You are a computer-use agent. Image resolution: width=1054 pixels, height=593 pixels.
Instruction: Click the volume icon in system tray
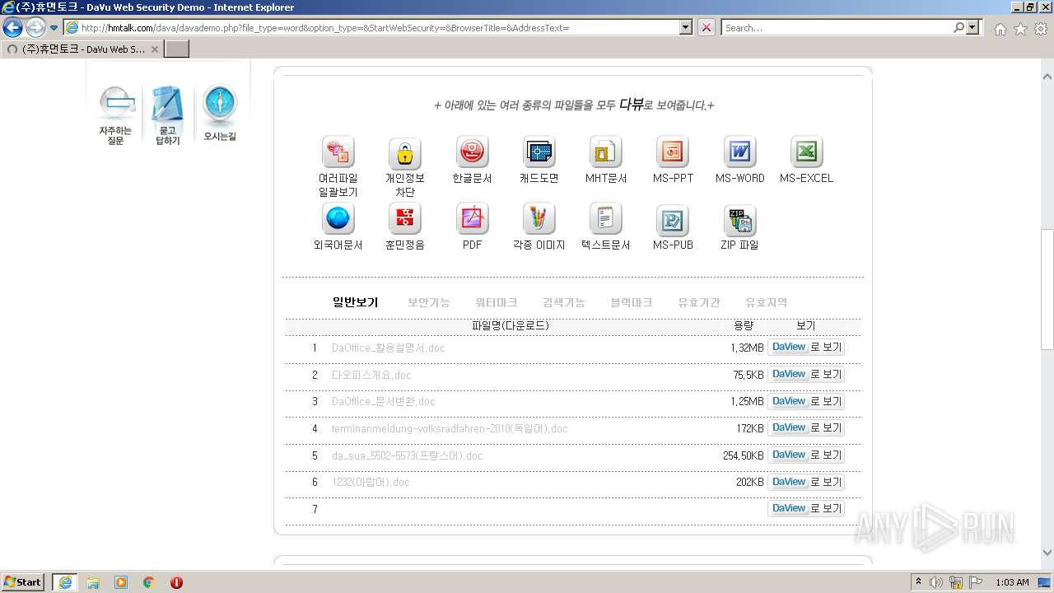pos(936,582)
